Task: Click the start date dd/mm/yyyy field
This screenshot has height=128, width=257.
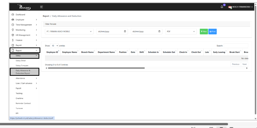Action: pyautogui.click(x=112, y=32)
